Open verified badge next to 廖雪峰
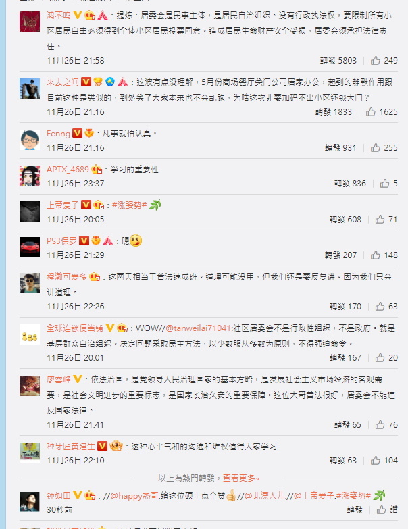 [x=78, y=379]
